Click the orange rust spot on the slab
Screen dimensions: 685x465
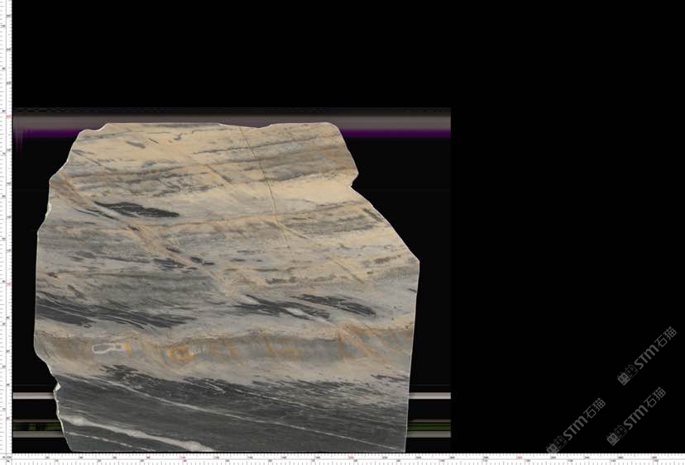(180, 353)
